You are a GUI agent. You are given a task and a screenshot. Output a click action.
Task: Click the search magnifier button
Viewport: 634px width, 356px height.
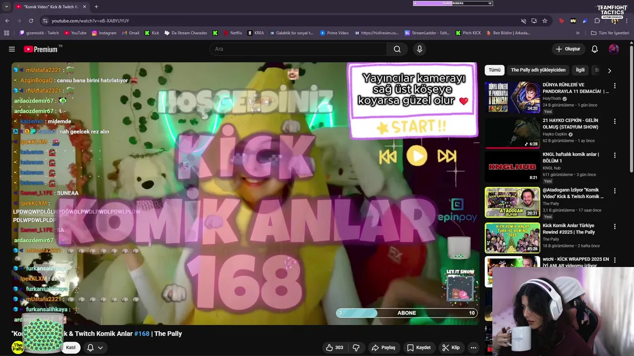(x=397, y=49)
